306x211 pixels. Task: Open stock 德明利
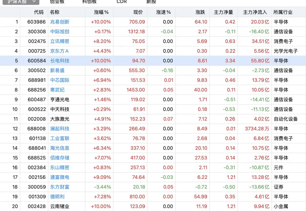click(57, 197)
